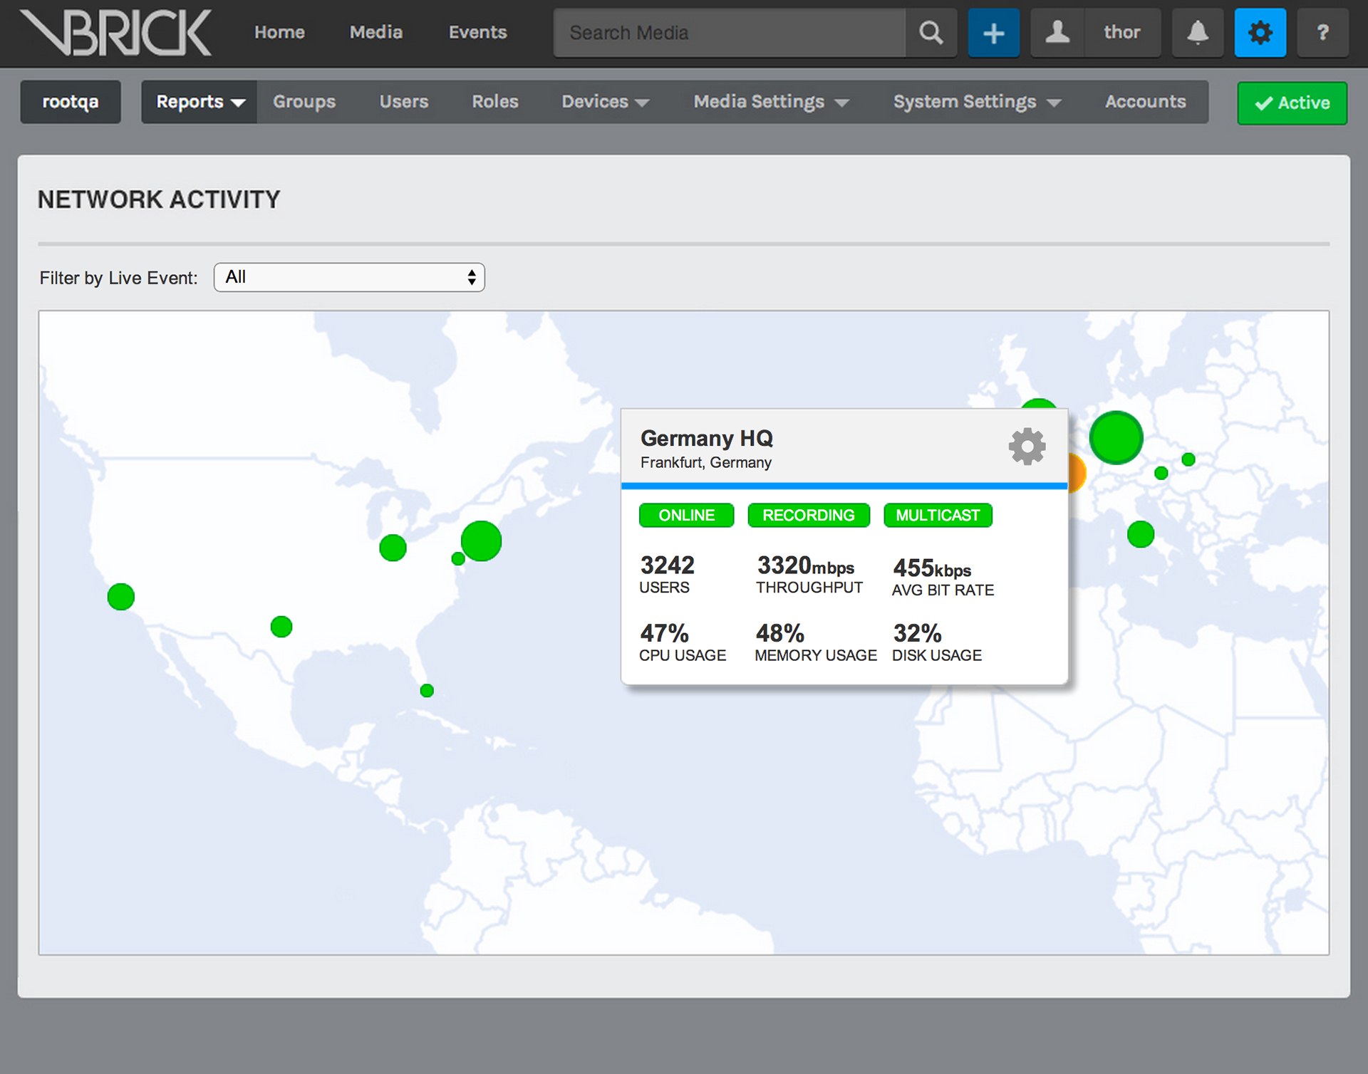Click the search magnifier icon

click(931, 33)
